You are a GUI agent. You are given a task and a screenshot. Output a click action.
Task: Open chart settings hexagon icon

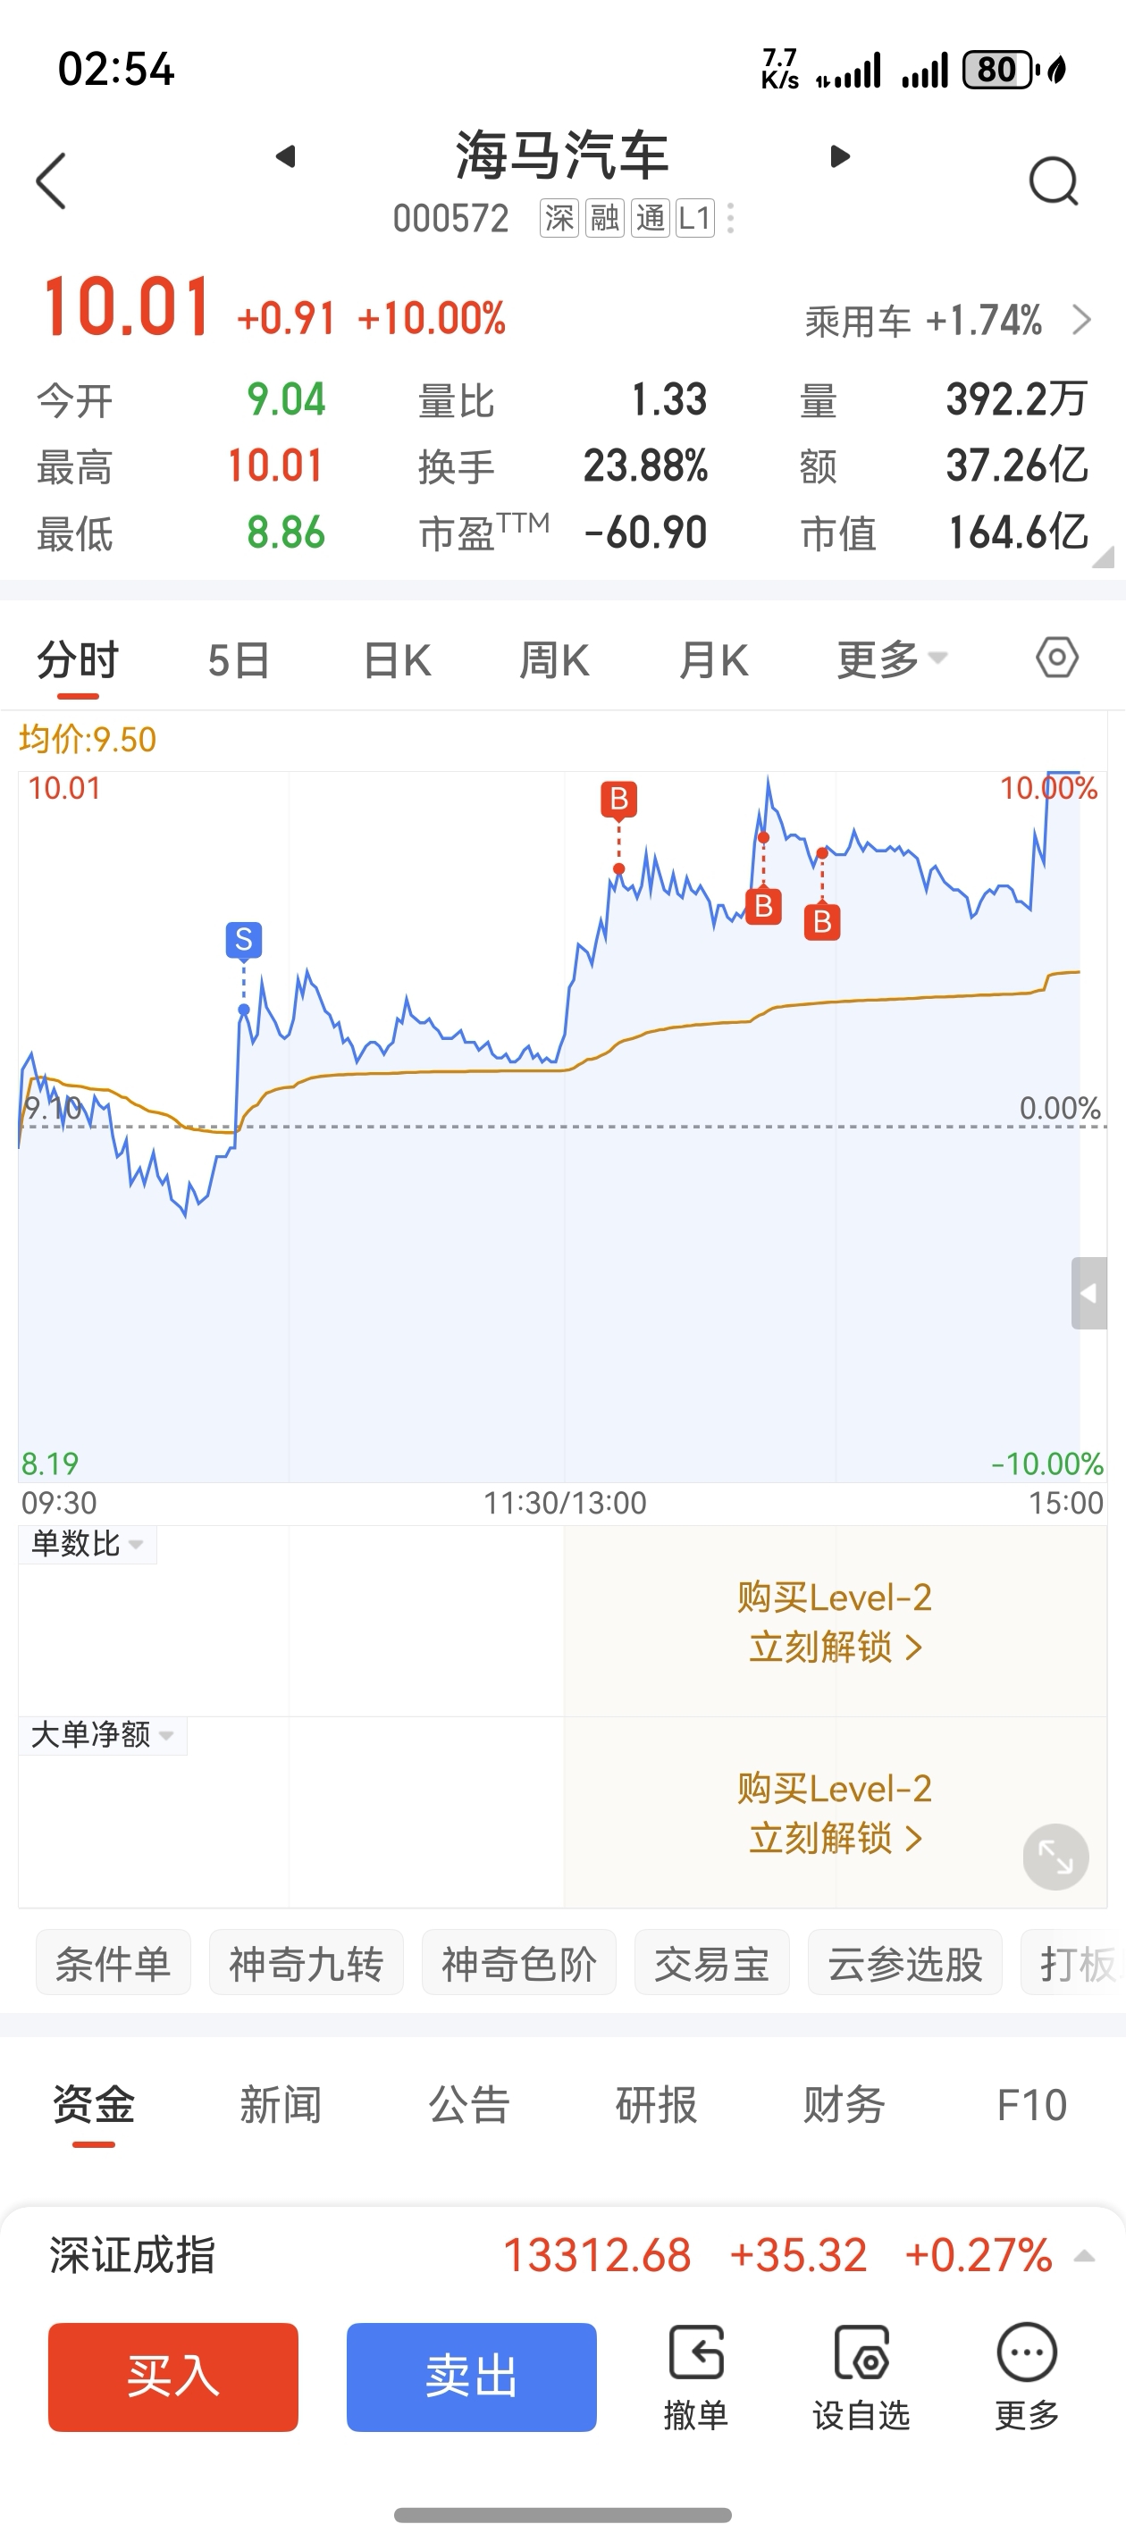tap(1056, 657)
